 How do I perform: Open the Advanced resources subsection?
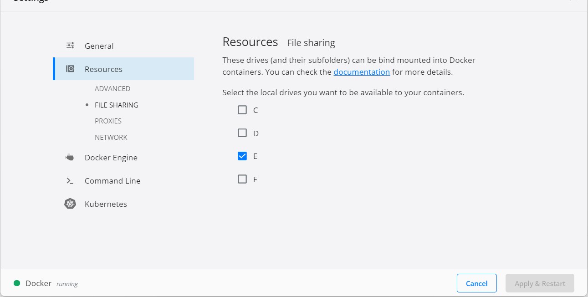[112, 89]
